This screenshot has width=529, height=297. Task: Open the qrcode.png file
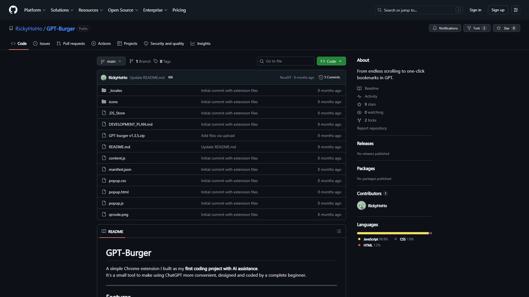tap(118, 215)
